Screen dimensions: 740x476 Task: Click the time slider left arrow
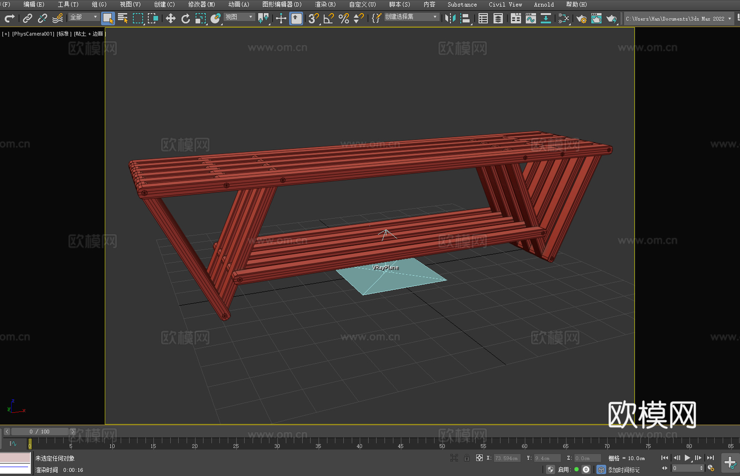click(x=7, y=432)
